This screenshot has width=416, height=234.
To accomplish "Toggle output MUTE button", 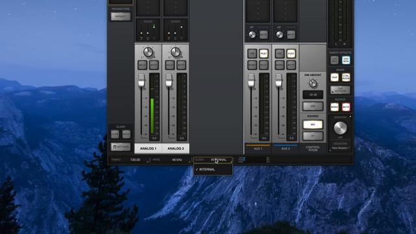I will pos(346,107).
